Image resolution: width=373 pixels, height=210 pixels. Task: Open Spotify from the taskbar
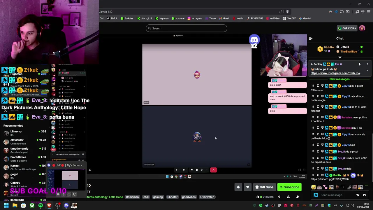(x=41, y=206)
